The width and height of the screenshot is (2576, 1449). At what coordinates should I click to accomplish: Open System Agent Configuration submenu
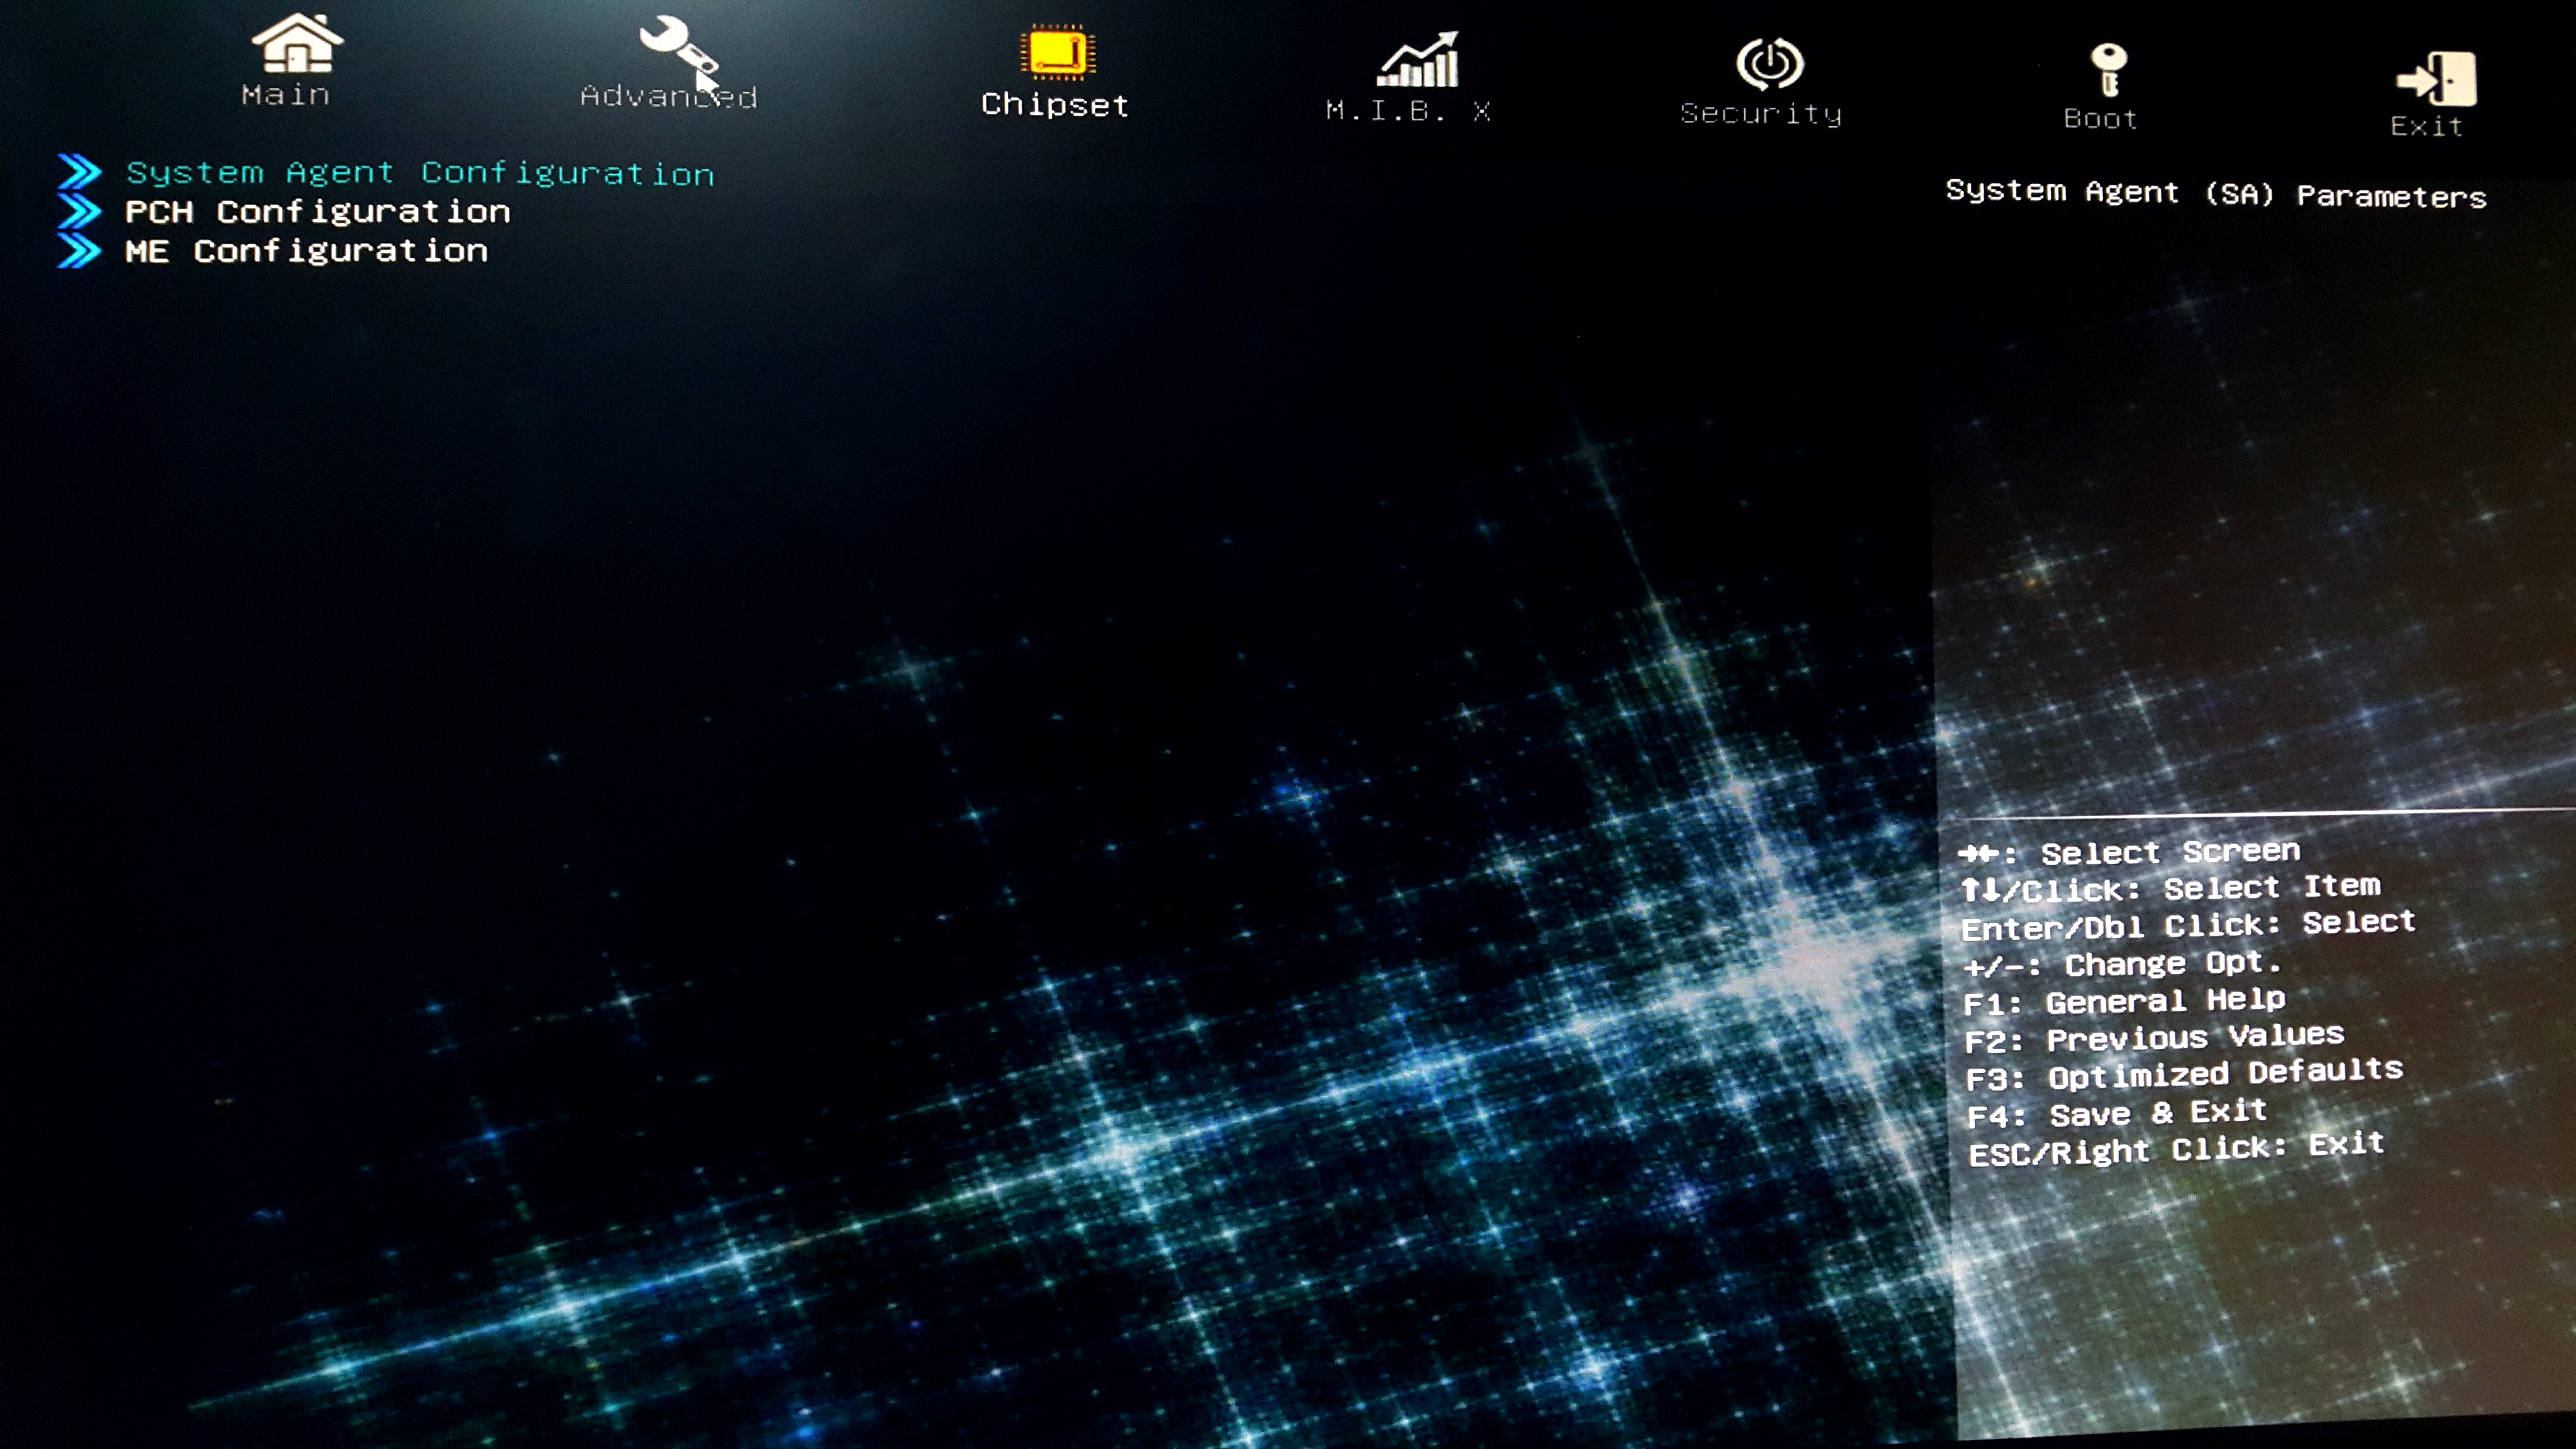click(420, 173)
